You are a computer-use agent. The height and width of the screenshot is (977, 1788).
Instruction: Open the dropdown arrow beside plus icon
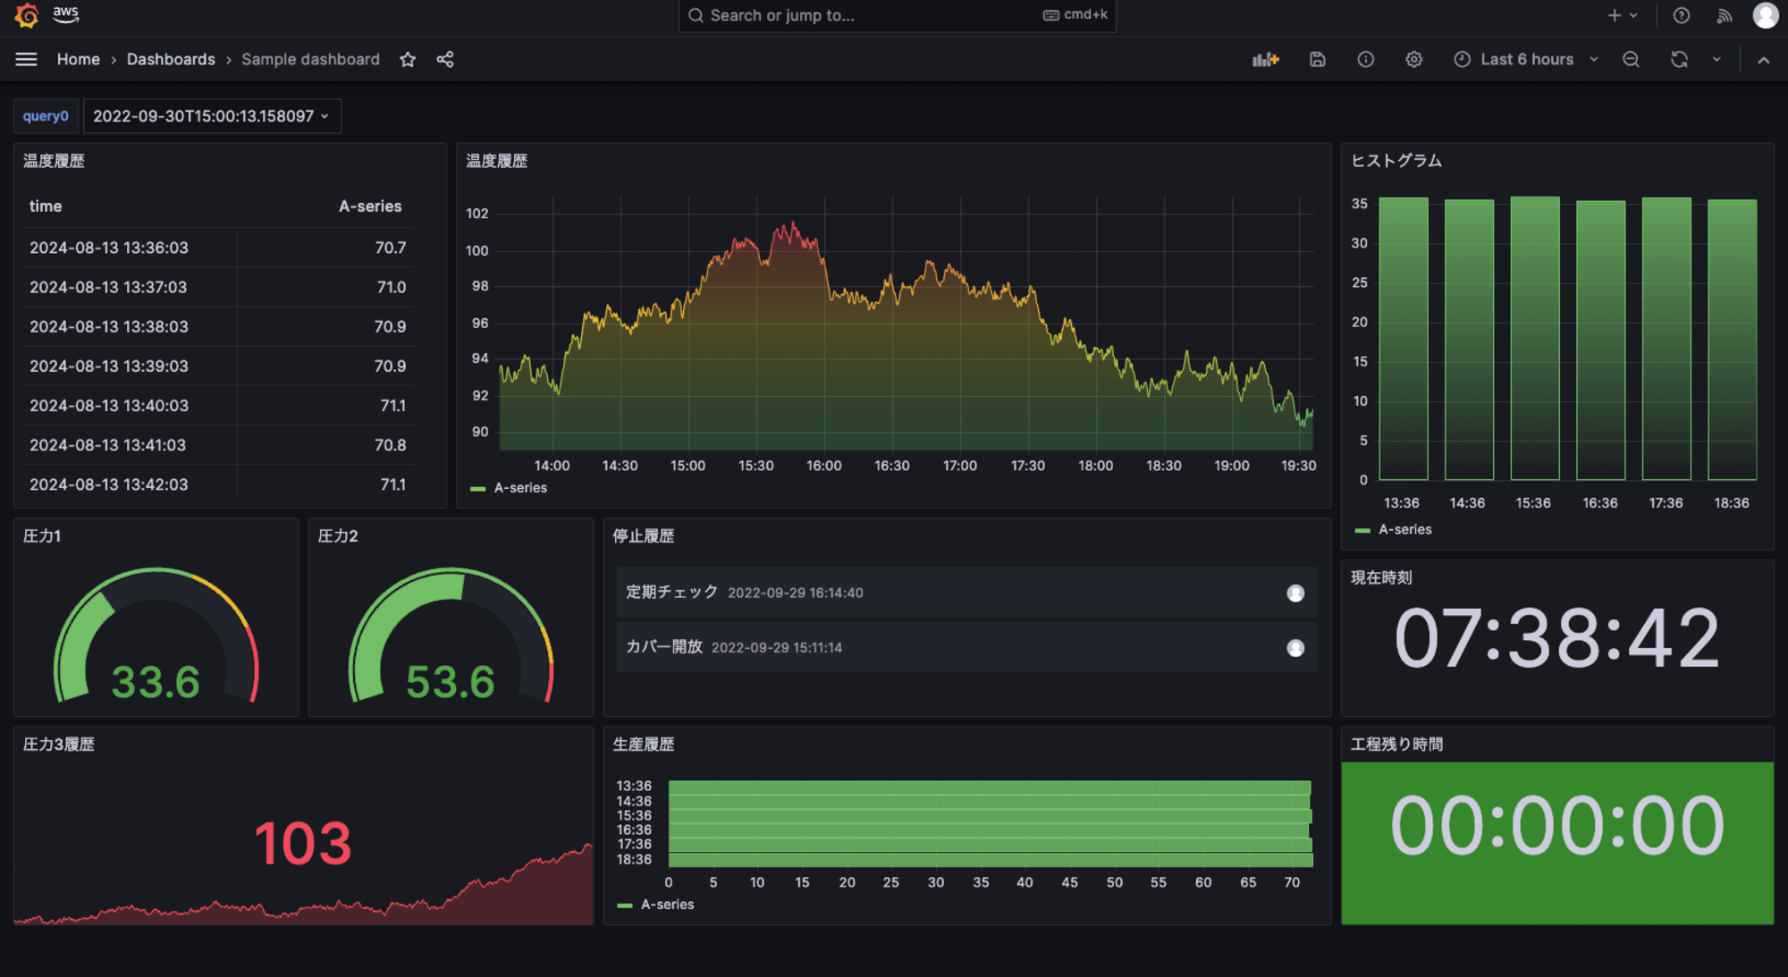pos(1633,15)
